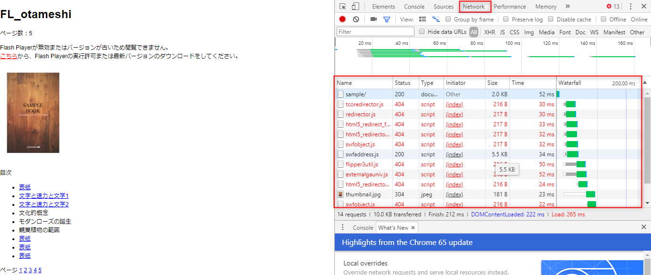Toggle the device toolbar icon
This screenshot has height=275, width=651.
pos(355,7)
